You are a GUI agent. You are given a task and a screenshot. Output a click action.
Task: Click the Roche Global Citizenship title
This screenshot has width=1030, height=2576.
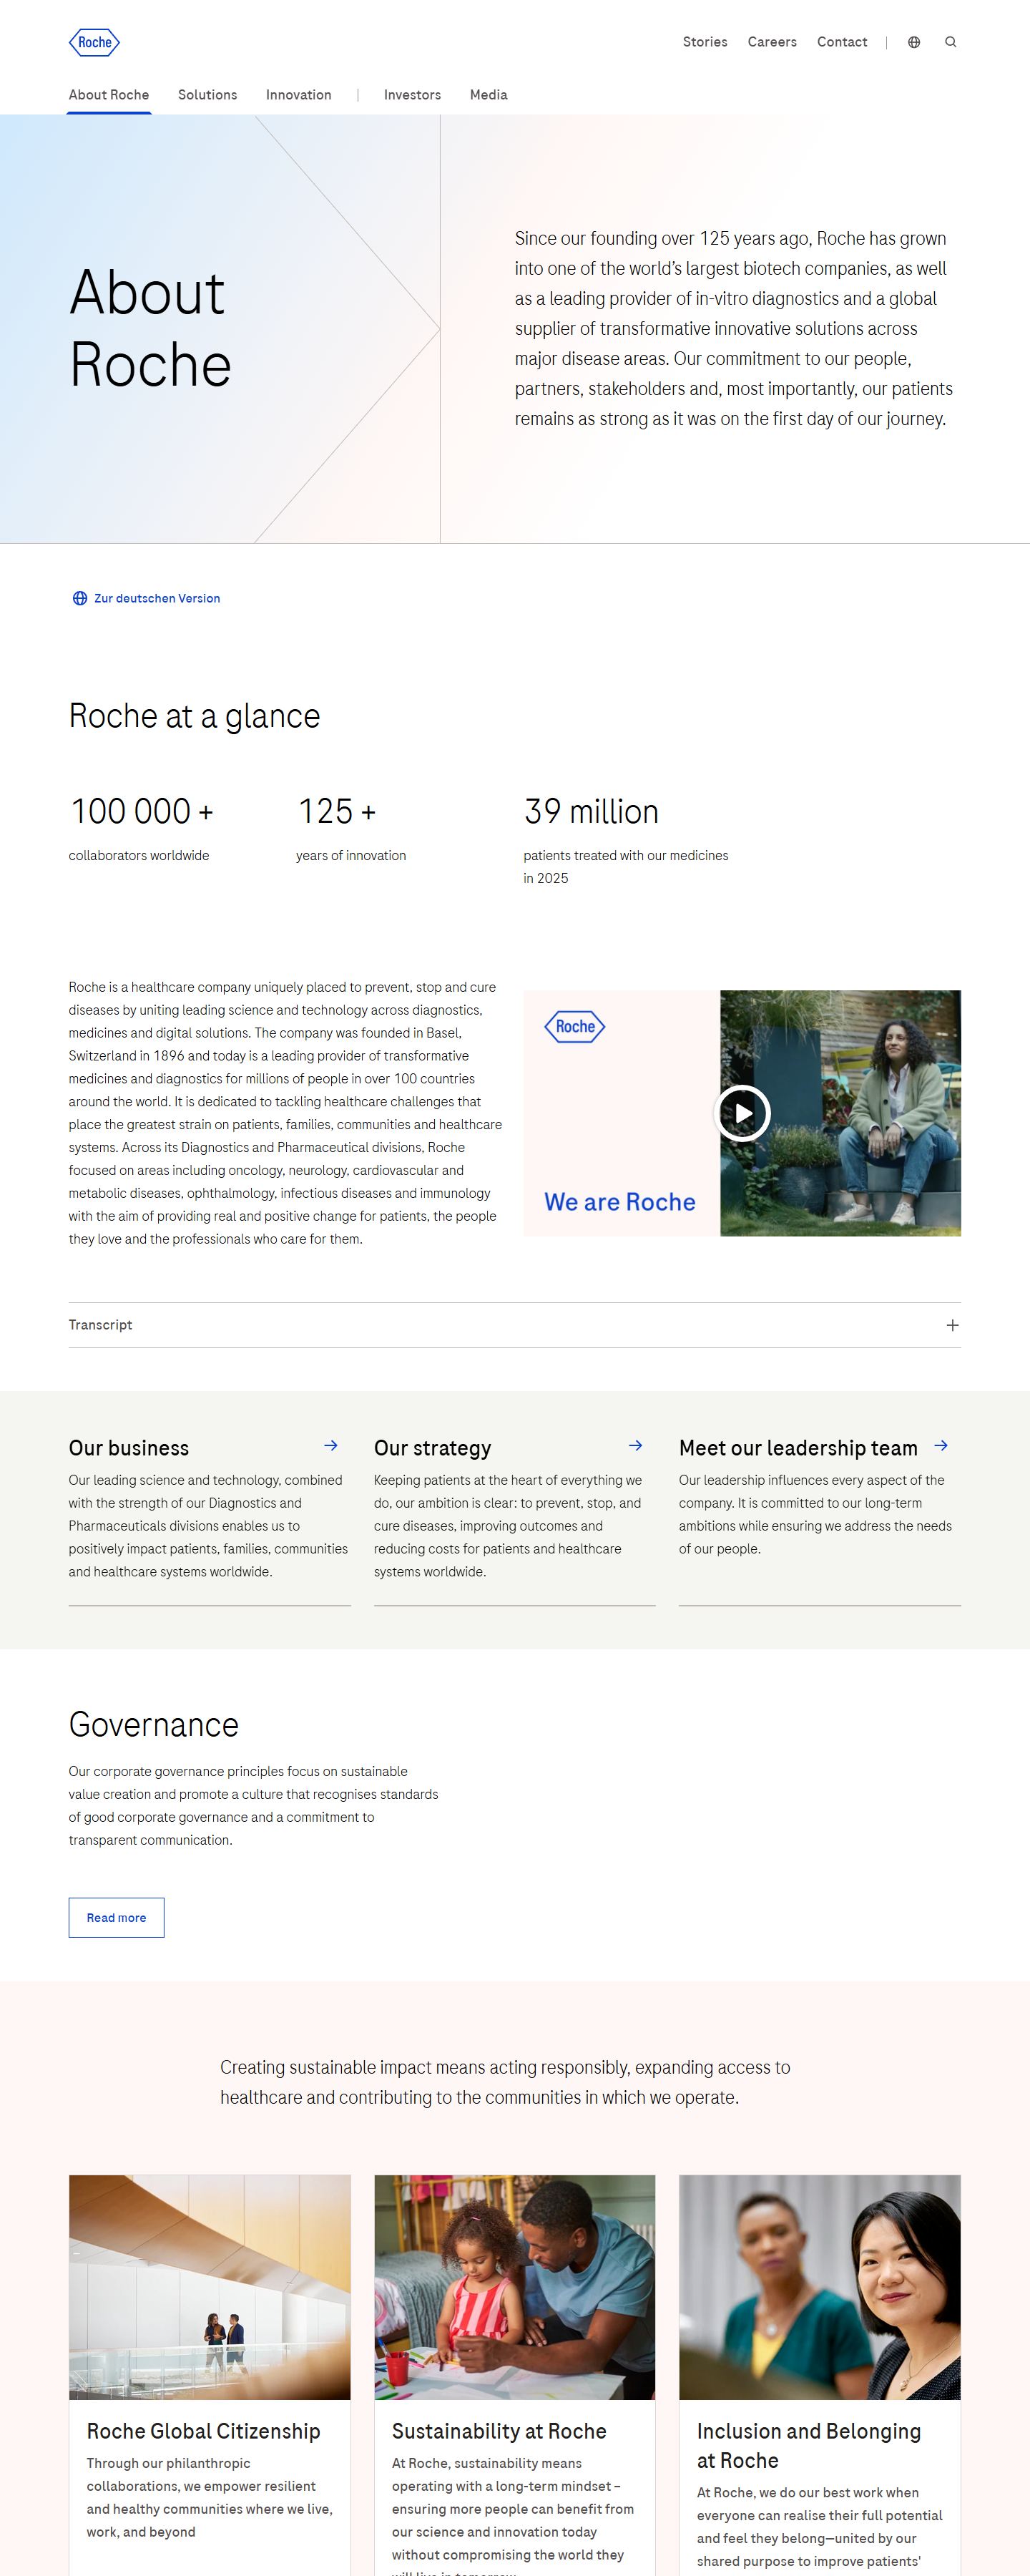203,2431
